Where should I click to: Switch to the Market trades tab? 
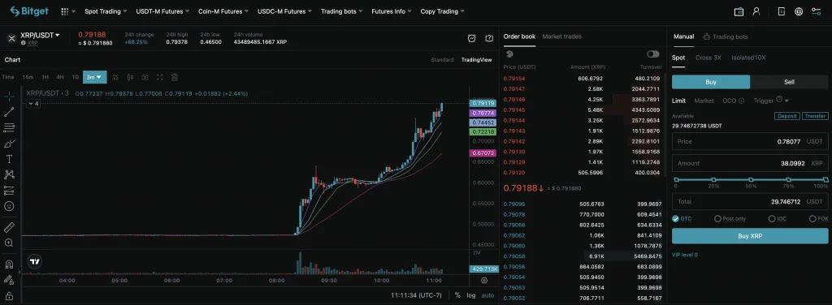click(561, 37)
